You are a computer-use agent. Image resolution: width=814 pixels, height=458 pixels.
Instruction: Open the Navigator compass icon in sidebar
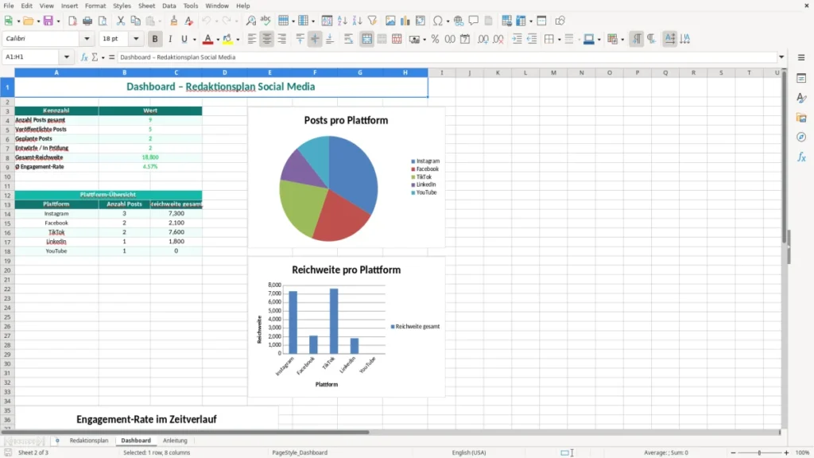click(x=801, y=137)
